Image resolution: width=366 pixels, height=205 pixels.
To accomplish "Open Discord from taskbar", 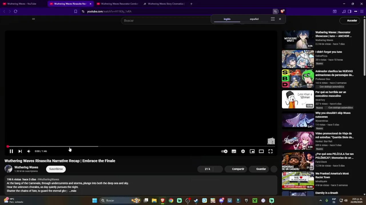I will (x=221, y=200).
